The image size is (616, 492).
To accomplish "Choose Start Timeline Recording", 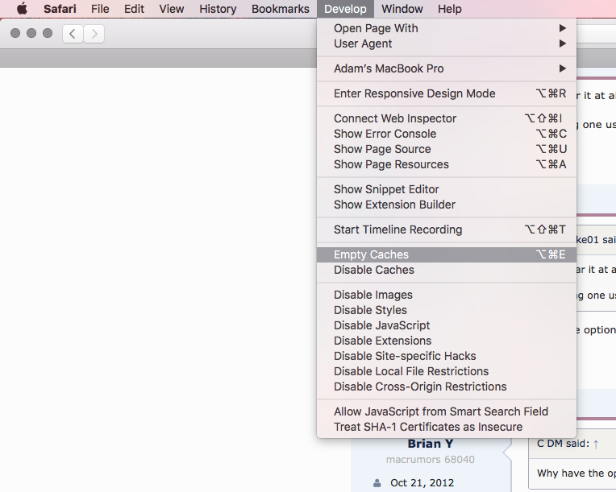I will click(x=447, y=229).
